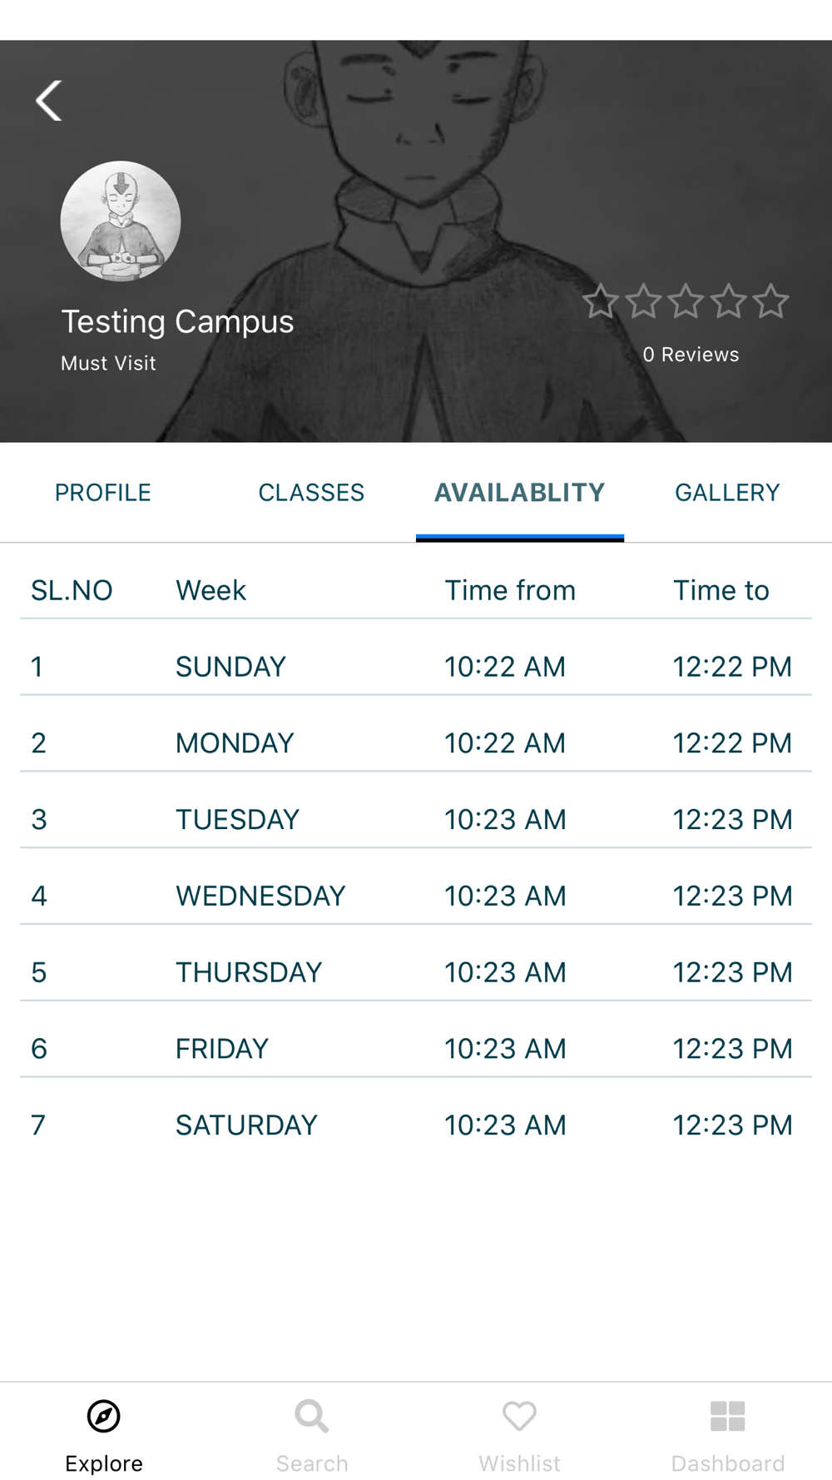
Task: Open the Dashboard grid icon
Action: point(728,1416)
